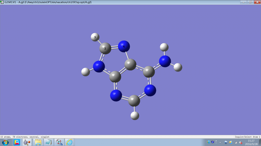This screenshot has width=261, height=146.
Task: Open the clock showing 15:27
Action: click(251, 142)
